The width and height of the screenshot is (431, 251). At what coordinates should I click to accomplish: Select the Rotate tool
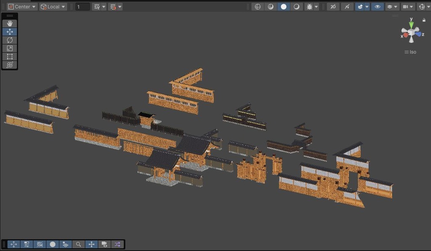tap(10, 40)
